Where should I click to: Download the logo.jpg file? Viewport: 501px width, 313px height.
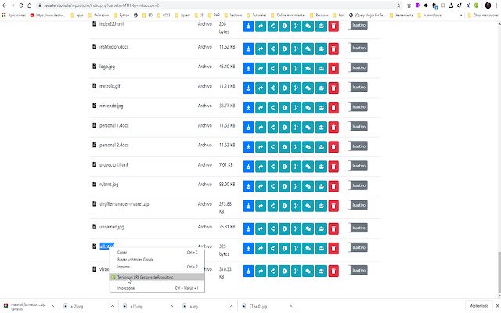248,69
